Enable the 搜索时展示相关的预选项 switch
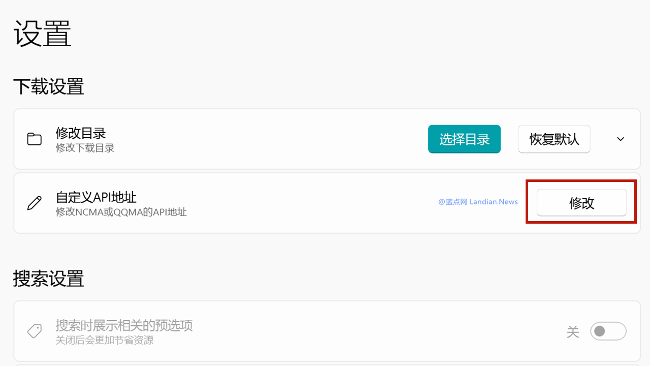Image resolution: width=650 pixels, height=366 pixels. click(608, 331)
